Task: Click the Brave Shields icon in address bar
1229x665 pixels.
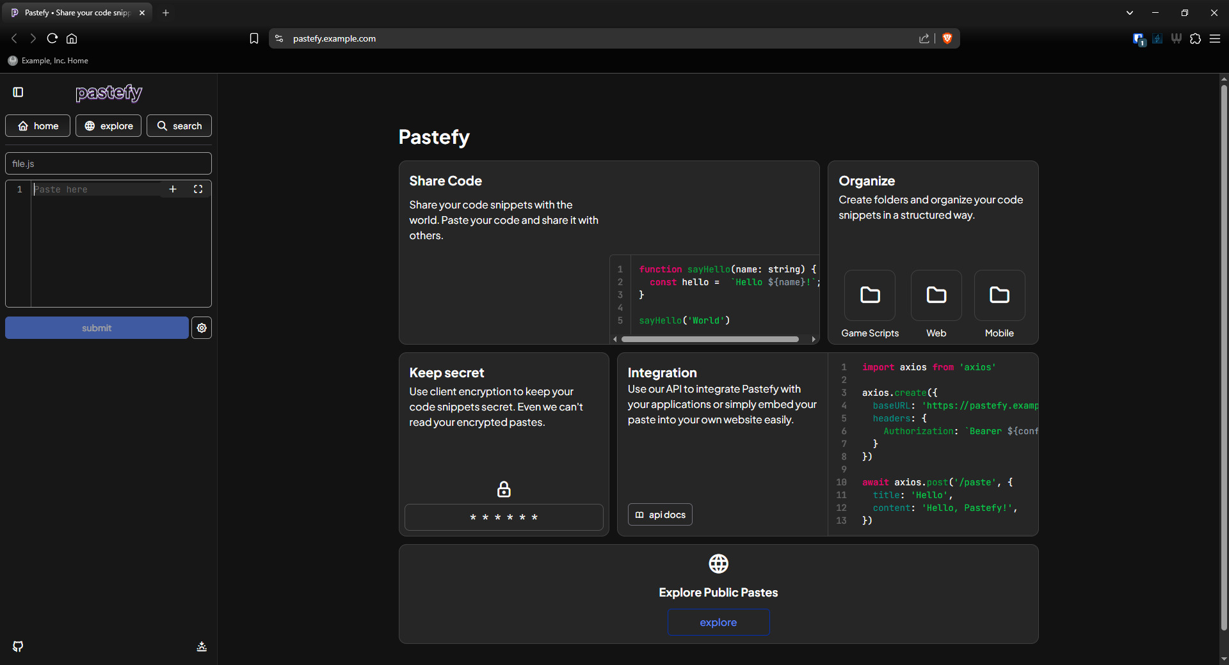Action: click(947, 38)
